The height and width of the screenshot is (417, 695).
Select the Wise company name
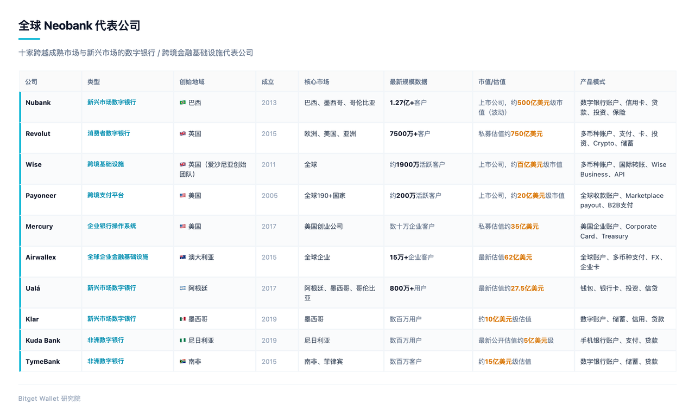[x=34, y=164]
